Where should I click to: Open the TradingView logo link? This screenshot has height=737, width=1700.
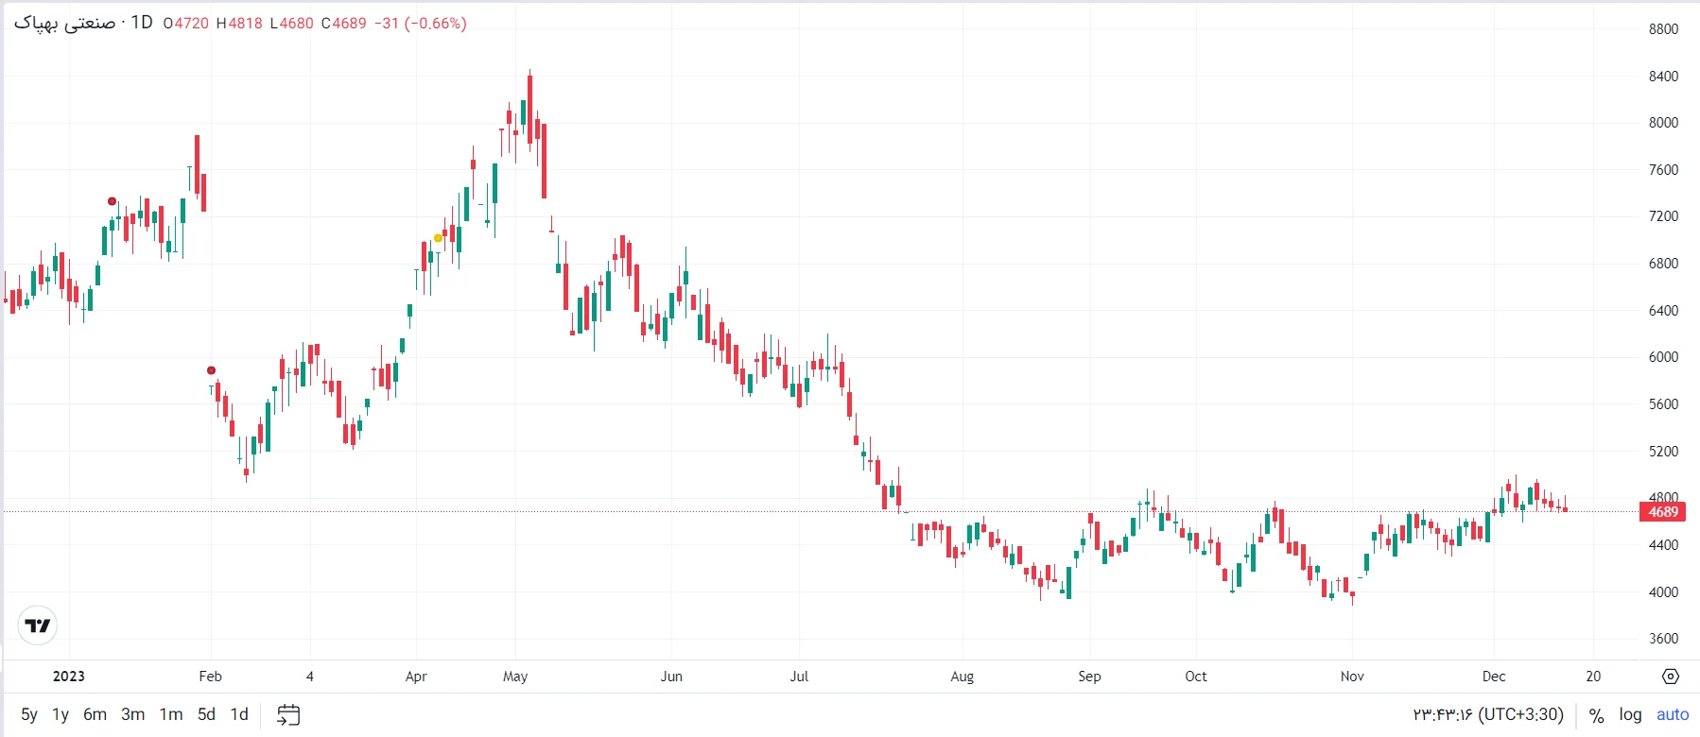38,626
